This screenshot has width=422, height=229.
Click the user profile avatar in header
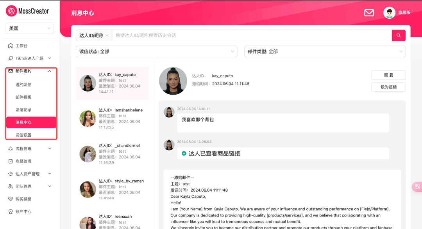tap(389, 13)
